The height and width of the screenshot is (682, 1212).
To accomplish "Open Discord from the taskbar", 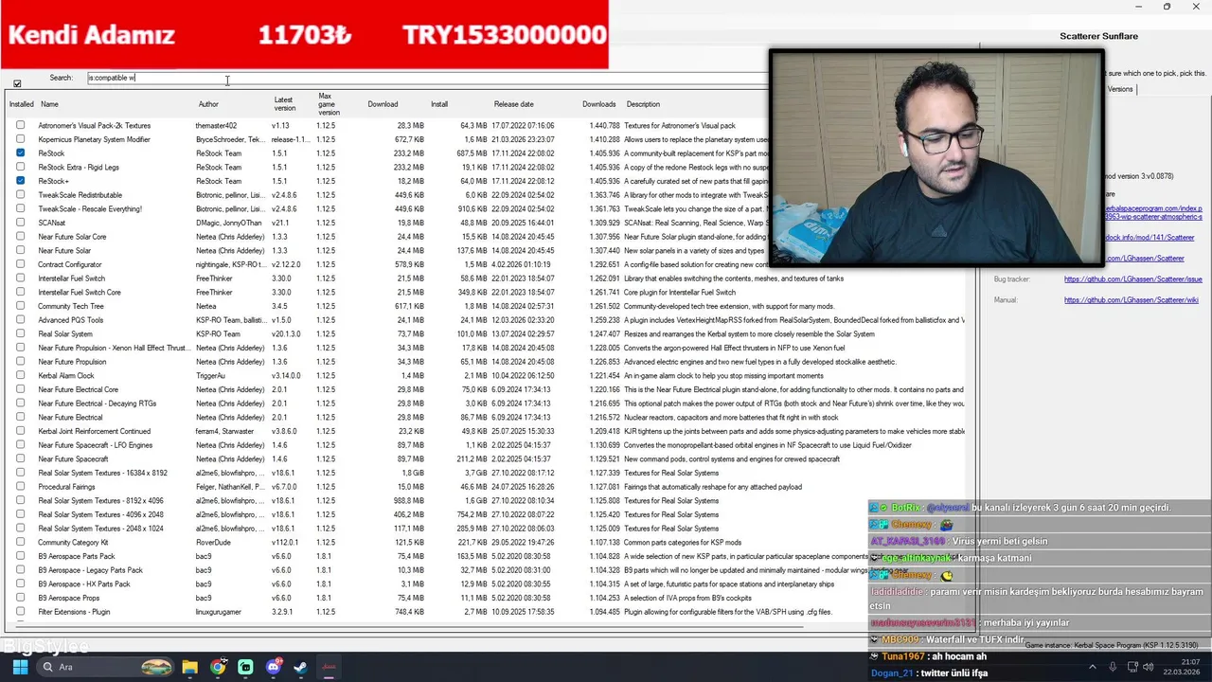I will 274,667.
